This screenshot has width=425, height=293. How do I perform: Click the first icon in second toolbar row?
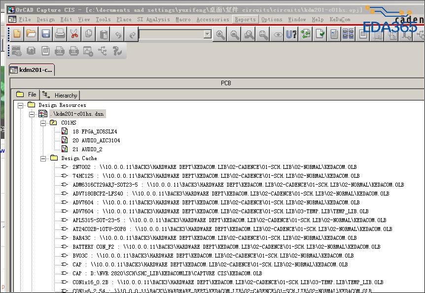(x=17, y=51)
